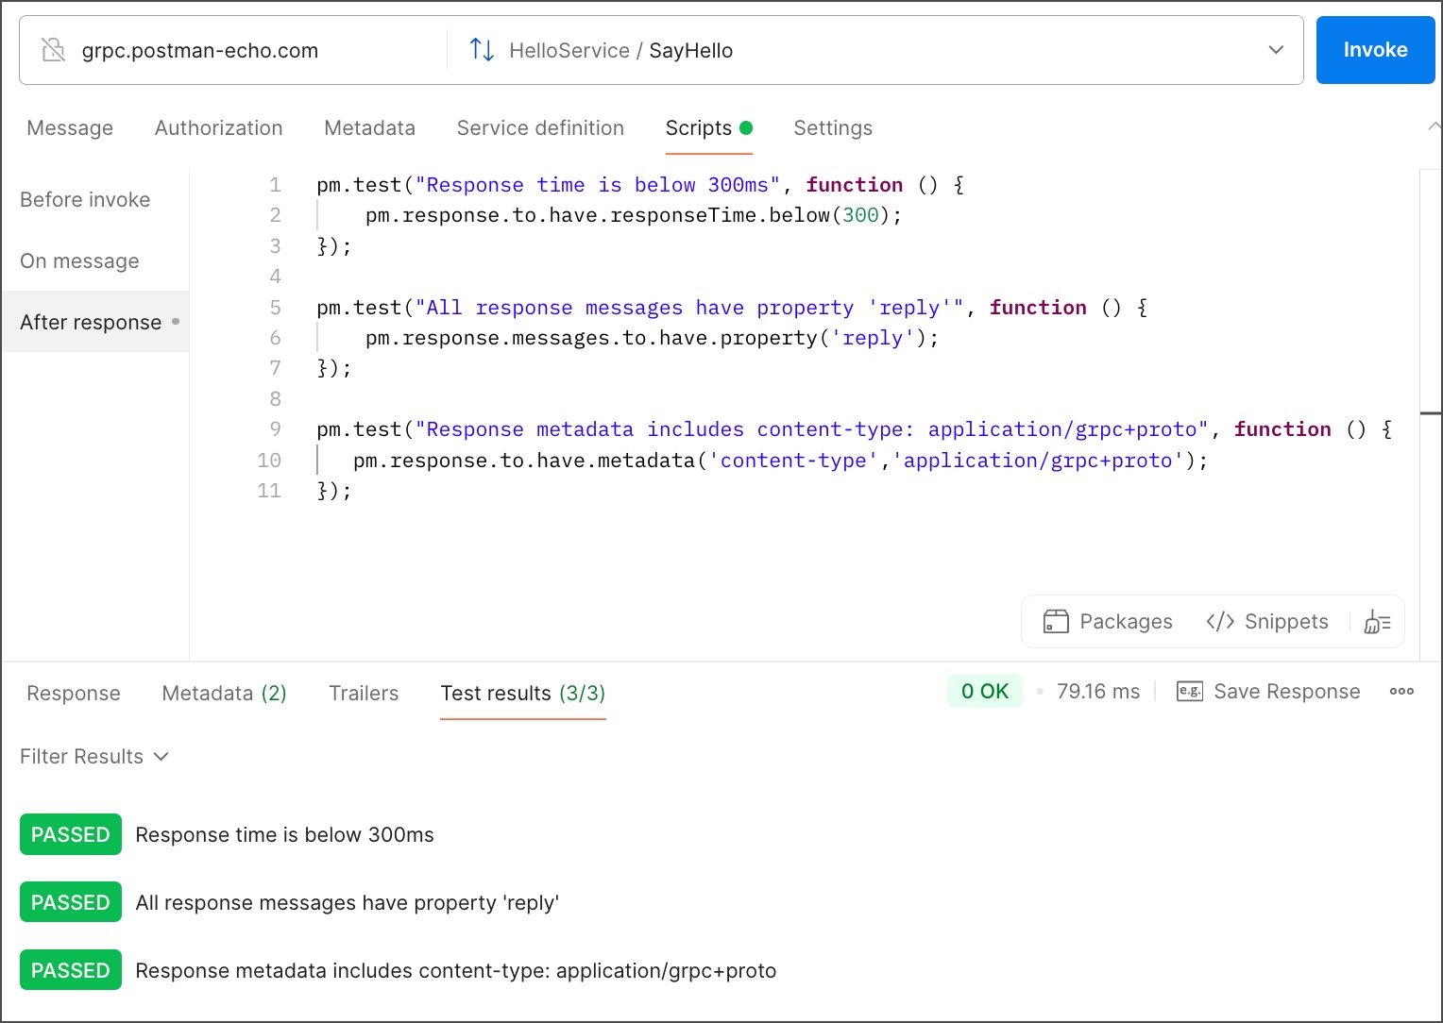Click the TLS padlock icon beside server URL
This screenshot has height=1023, width=1443.
pos(54,50)
